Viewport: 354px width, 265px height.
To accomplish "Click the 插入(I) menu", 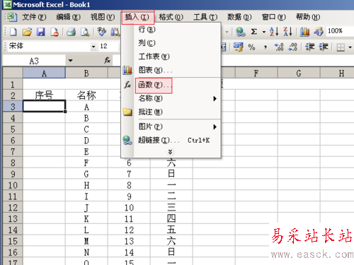I will (x=137, y=17).
